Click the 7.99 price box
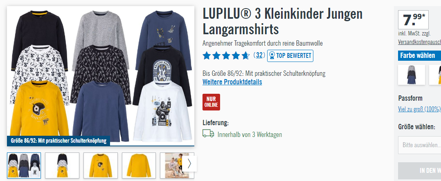This screenshot has width=441, height=181. (413, 20)
